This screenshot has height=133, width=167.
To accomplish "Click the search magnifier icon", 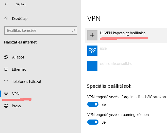I will pyautogui.click(x=73, y=31).
